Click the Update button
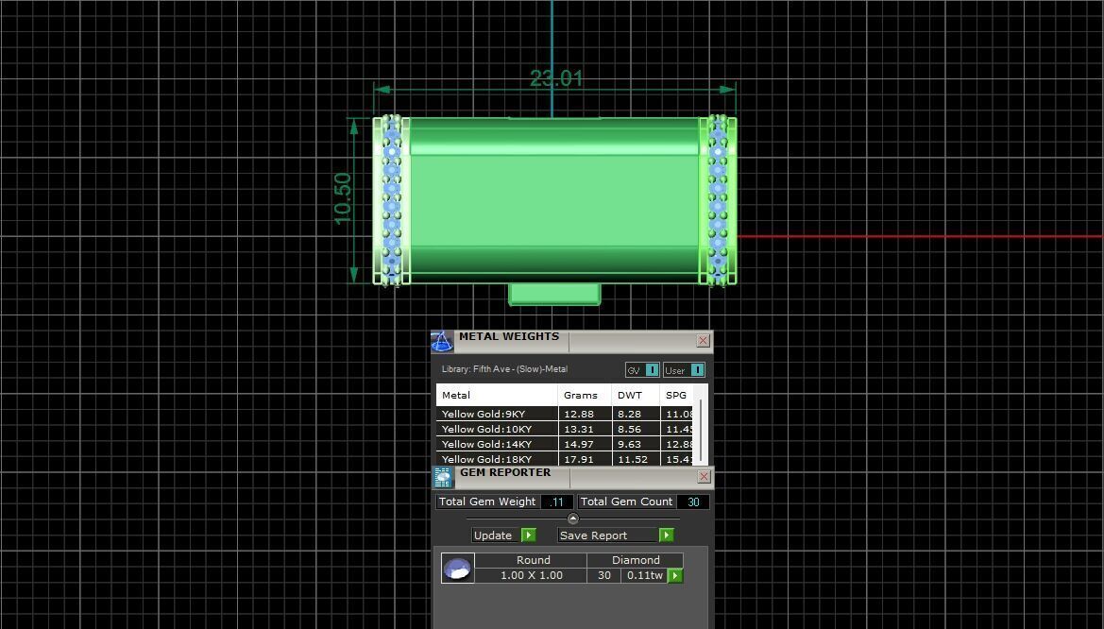 [x=493, y=535]
